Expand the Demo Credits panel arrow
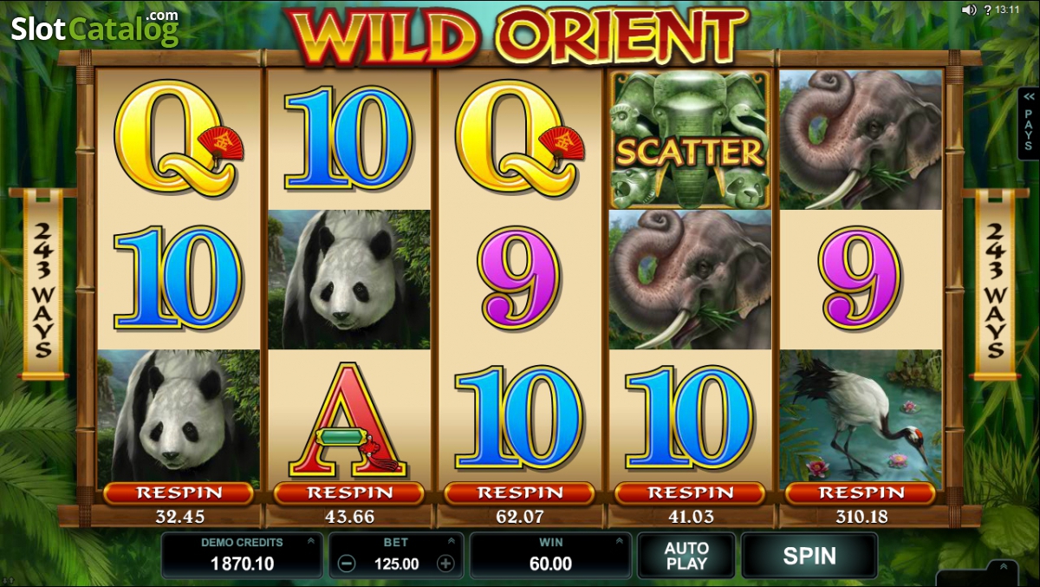This screenshot has width=1040, height=587. tap(310, 541)
